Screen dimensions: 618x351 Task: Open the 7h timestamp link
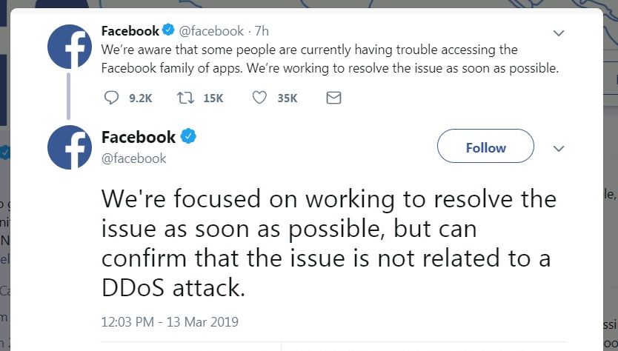tap(262, 31)
